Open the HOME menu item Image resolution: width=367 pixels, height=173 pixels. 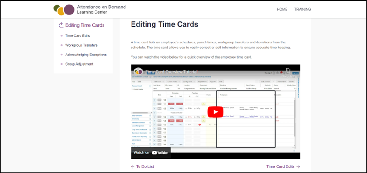(x=282, y=9)
